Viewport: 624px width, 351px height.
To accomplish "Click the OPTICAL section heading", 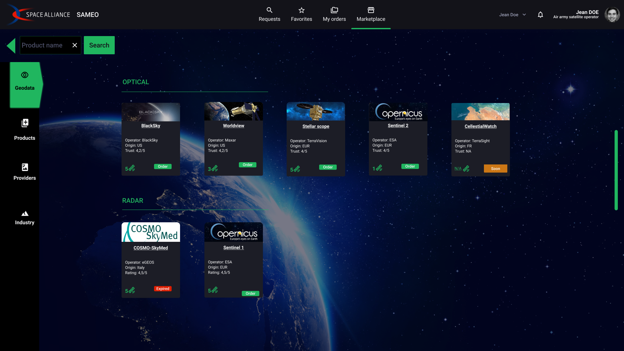I will tap(136, 82).
